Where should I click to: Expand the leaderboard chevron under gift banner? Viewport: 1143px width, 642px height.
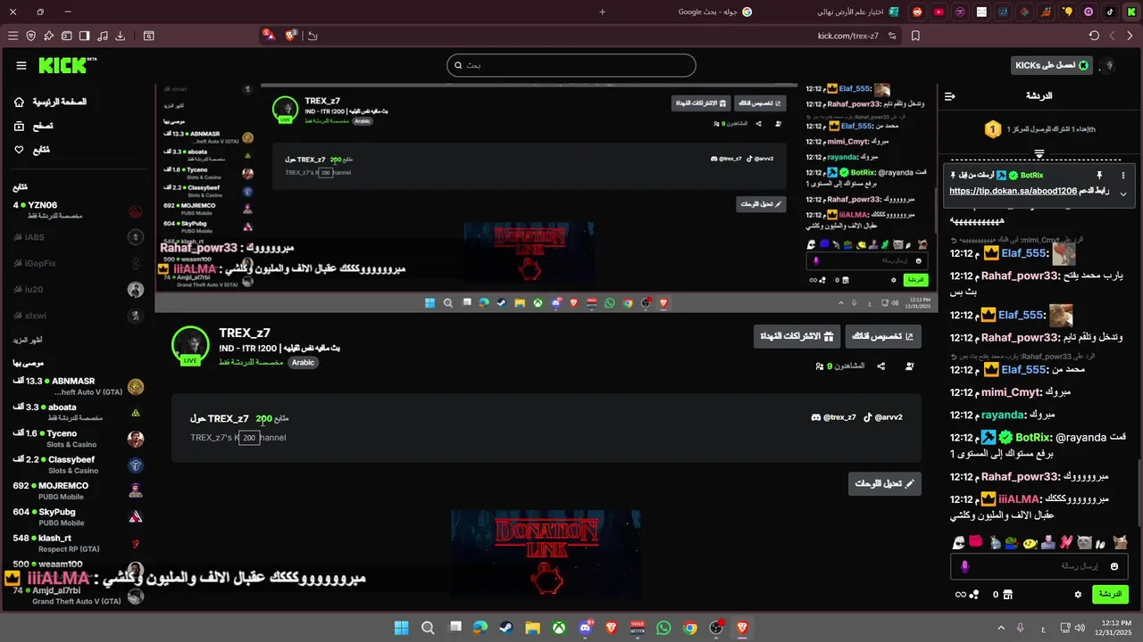(x=1039, y=154)
